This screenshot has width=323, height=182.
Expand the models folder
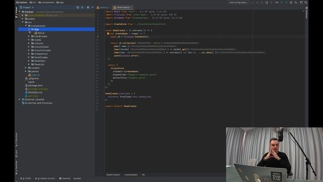(26, 68)
